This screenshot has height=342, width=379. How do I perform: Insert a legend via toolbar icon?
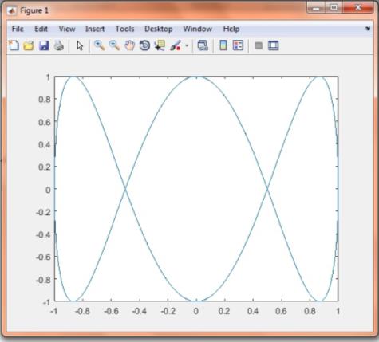pyautogui.click(x=238, y=45)
